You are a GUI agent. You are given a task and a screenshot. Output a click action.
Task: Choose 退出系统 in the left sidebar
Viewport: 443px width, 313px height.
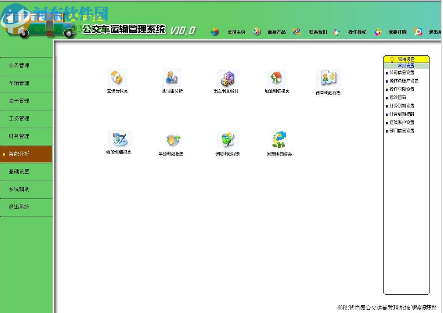[26, 207]
